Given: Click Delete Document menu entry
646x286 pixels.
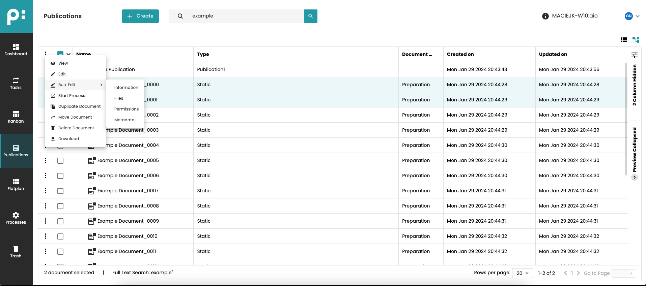Looking at the screenshot, I should (76, 128).
